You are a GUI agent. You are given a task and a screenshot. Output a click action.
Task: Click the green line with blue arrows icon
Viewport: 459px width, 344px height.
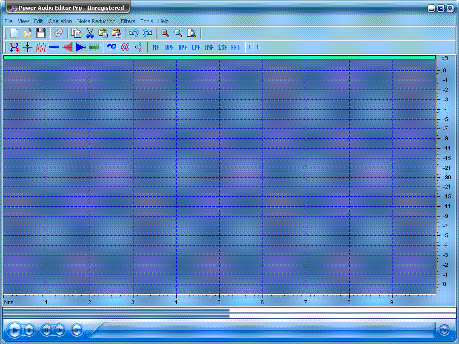[x=28, y=47]
